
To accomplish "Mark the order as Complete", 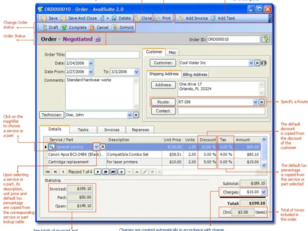I will (74, 27).
